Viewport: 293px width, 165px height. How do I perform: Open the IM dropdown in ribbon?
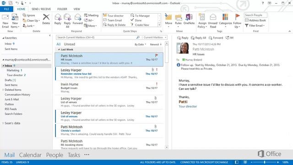(x=88, y=20)
